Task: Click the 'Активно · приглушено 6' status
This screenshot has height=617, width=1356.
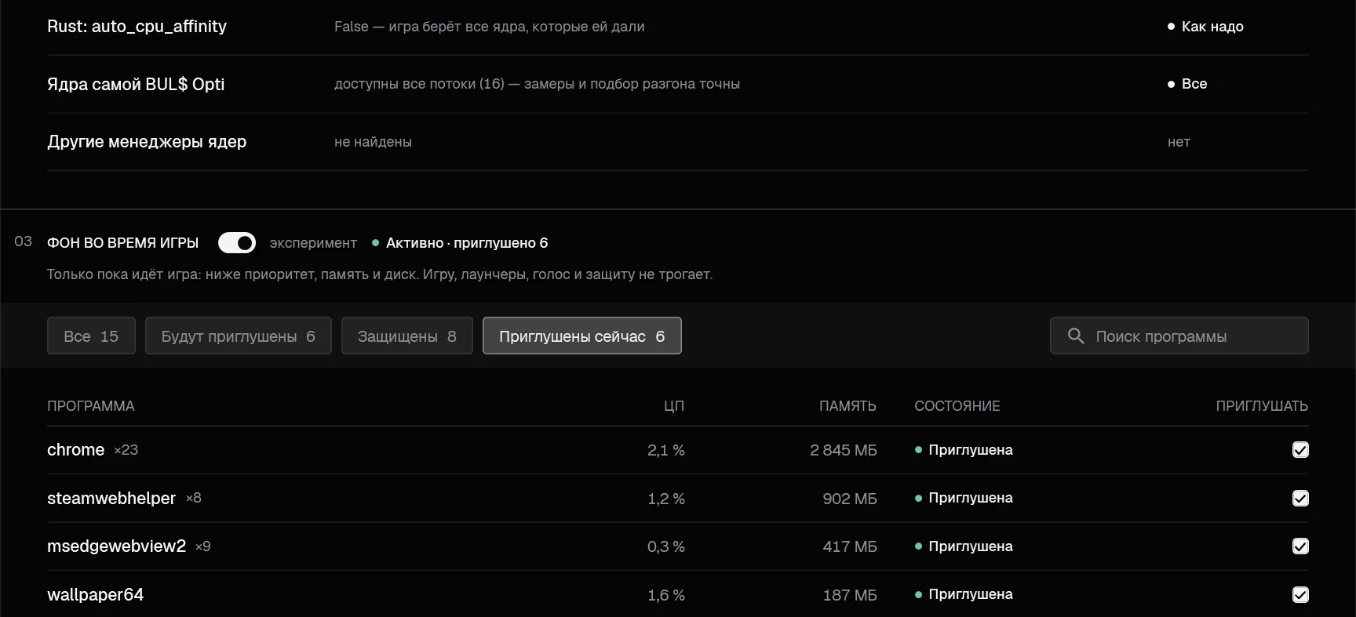Action: coord(467,243)
